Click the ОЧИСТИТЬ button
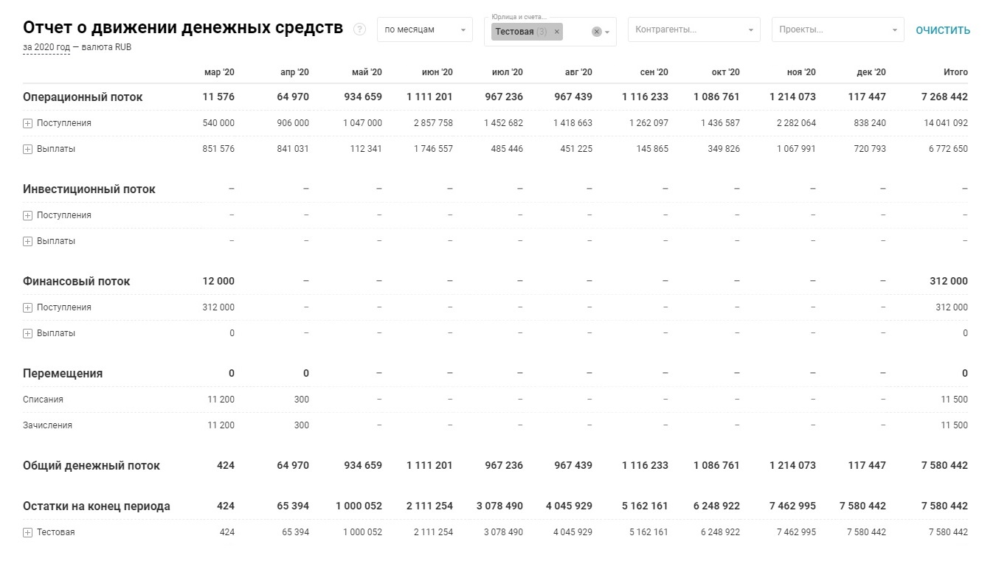 click(943, 30)
